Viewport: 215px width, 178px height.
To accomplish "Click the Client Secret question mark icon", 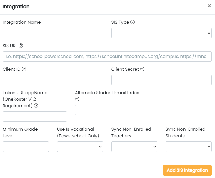I will click(x=142, y=69).
